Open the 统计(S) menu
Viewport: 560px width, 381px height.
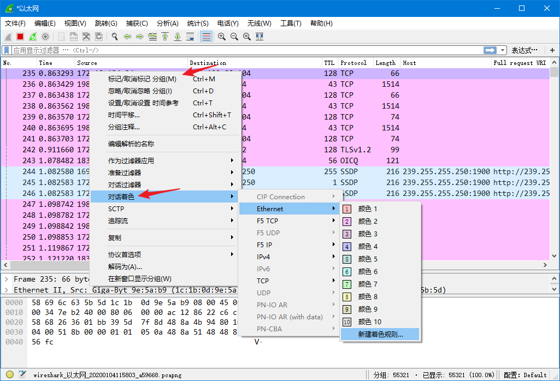coord(197,23)
